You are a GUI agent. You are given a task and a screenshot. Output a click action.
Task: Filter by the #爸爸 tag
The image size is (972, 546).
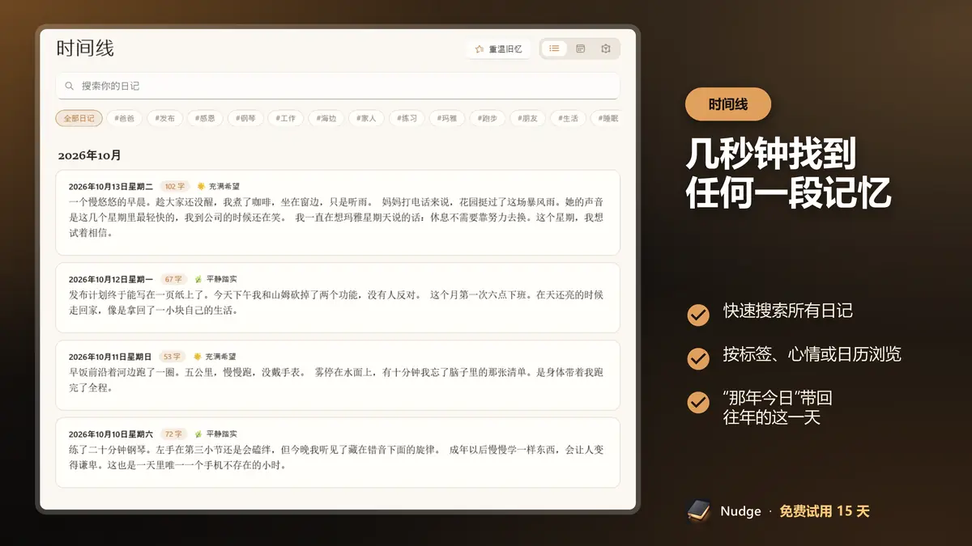point(125,118)
